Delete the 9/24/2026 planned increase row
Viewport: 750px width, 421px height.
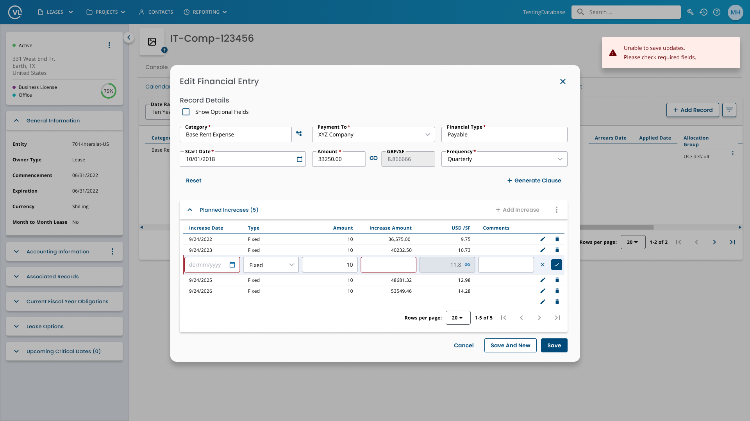(x=557, y=291)
